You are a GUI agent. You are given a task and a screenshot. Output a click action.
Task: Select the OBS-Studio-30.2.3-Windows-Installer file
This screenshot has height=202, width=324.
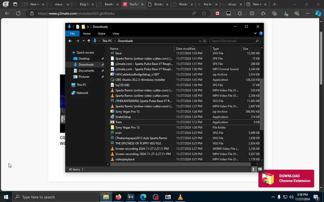[x=185, y=80]
